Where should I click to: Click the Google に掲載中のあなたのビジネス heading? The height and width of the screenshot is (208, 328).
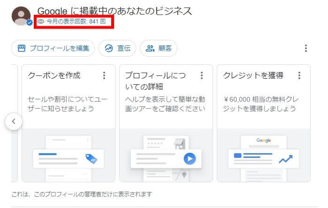[x=114, y=11]
